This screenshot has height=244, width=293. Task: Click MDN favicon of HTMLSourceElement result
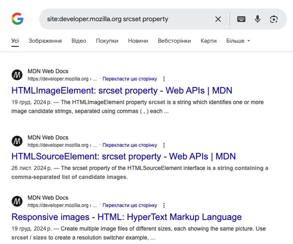[17, 141]
